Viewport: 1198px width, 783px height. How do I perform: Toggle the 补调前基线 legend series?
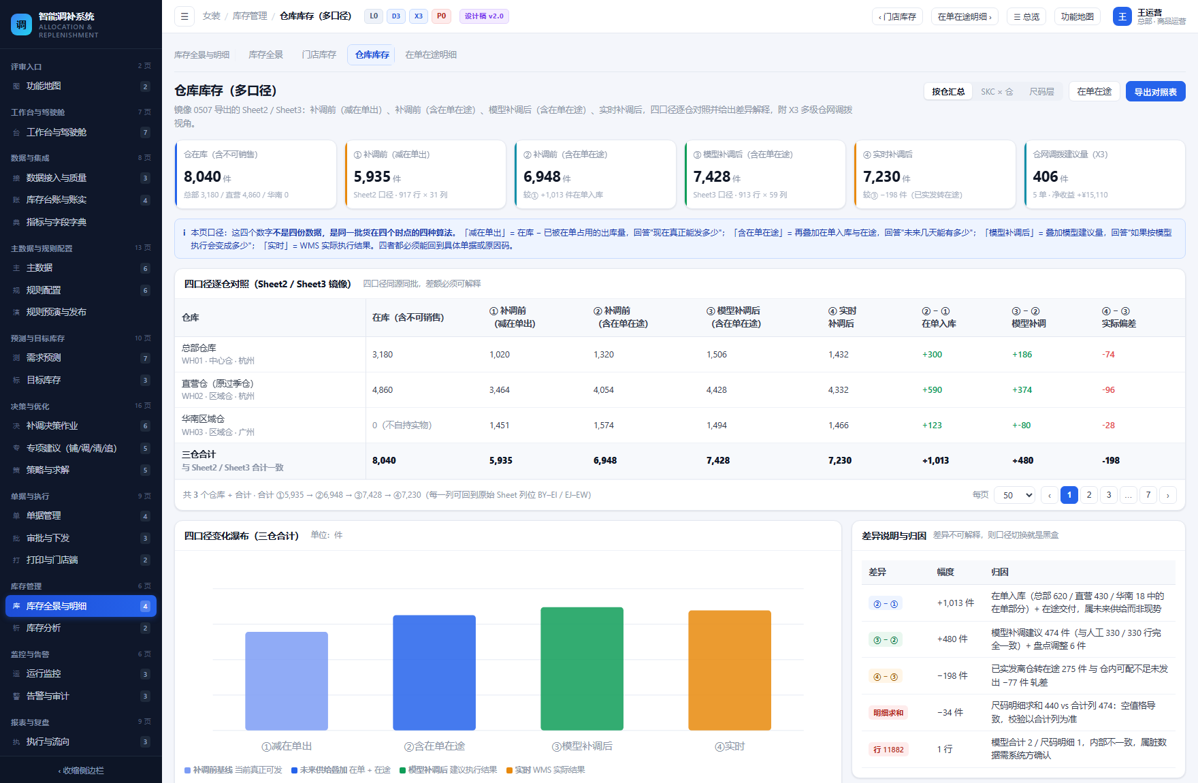click(x=233, y=770)
